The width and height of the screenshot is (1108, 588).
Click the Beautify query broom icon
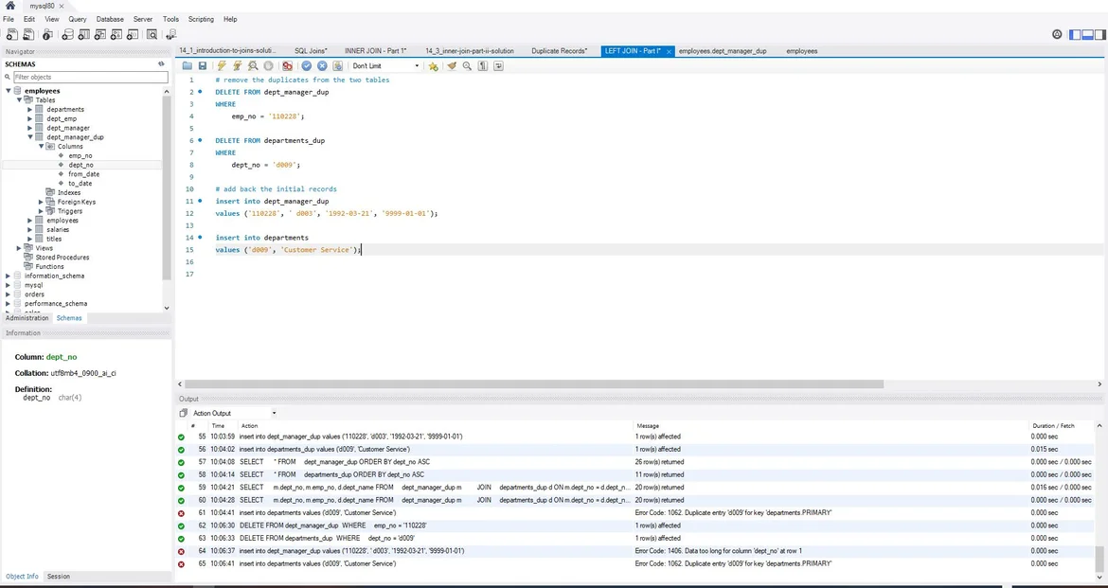[x=452, y=66]
